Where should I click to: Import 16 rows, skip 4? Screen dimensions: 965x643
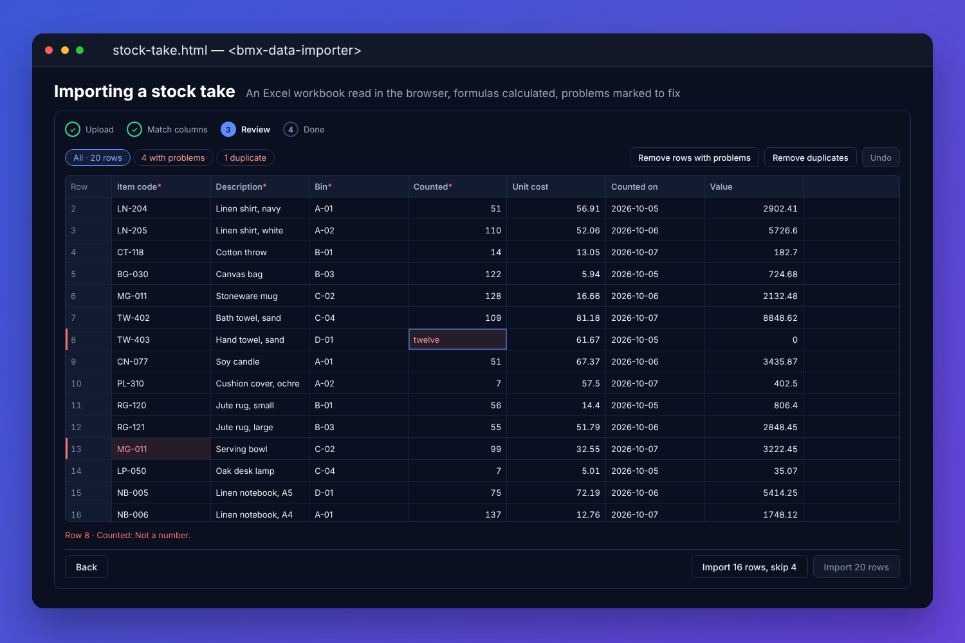[x=749, y=566]
